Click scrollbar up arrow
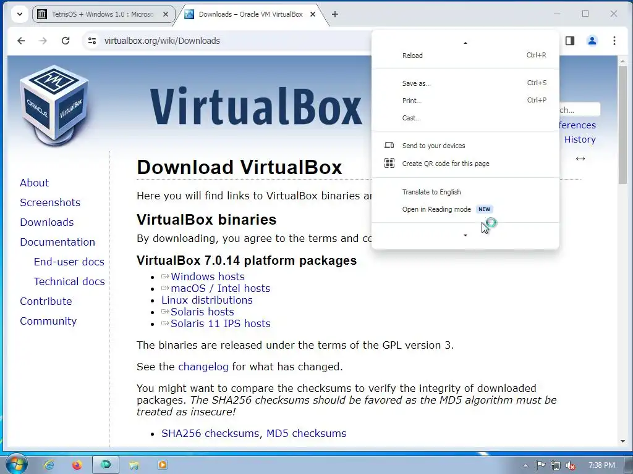Screen dimensions: 633x474 pyautogui.click(x=622, y=61)
